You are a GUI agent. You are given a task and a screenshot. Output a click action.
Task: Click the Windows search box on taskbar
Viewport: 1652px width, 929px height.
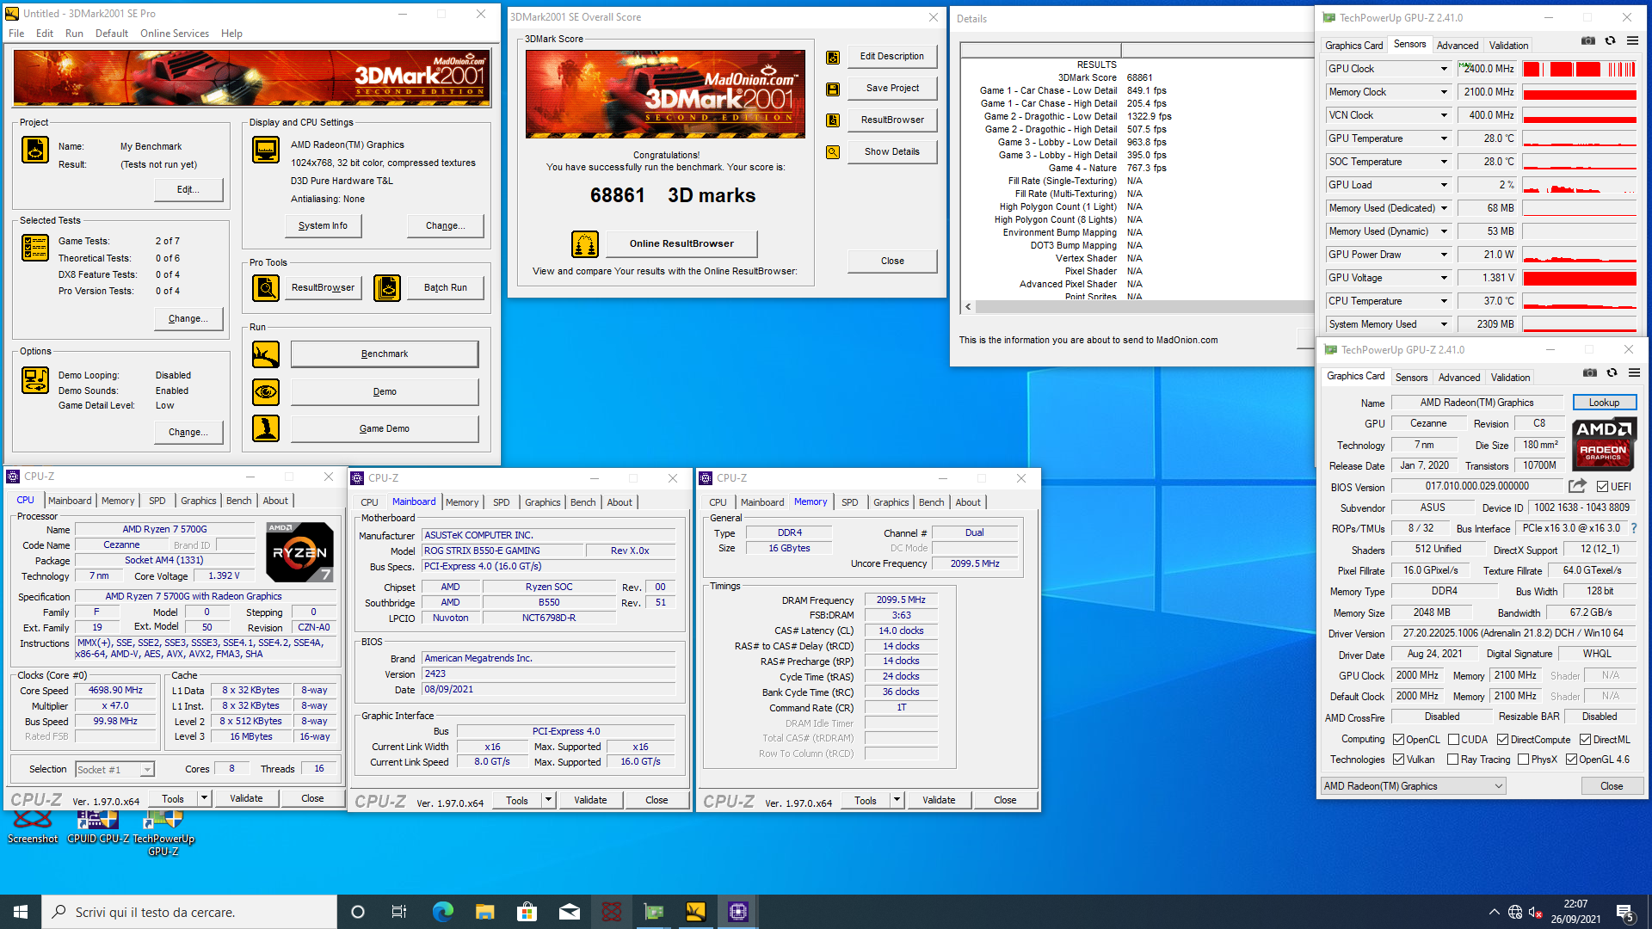(x=189, y=912)
